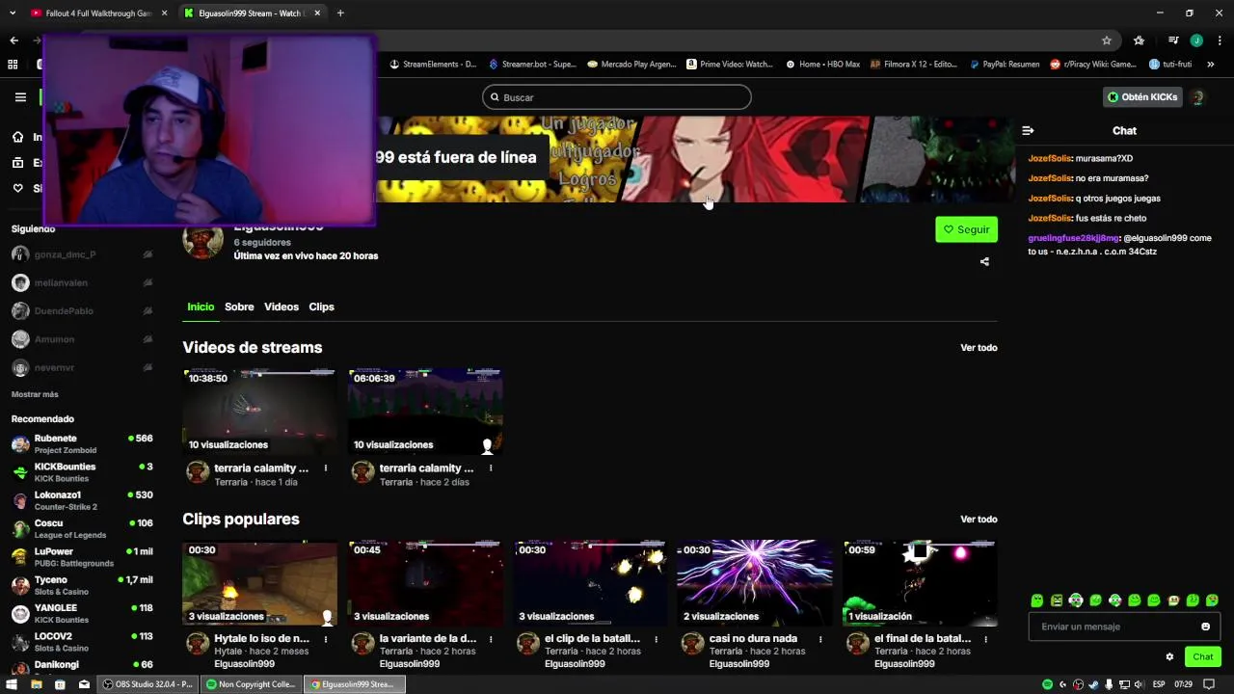
Task: Open emoji picker in message box
Action: click(1205, 627)
